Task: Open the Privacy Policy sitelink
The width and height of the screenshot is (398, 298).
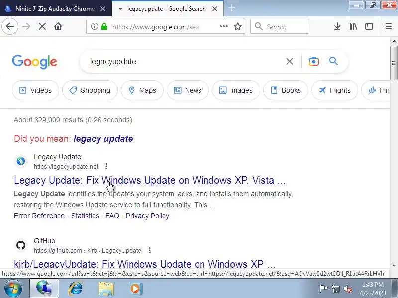Action: (147, 216)
